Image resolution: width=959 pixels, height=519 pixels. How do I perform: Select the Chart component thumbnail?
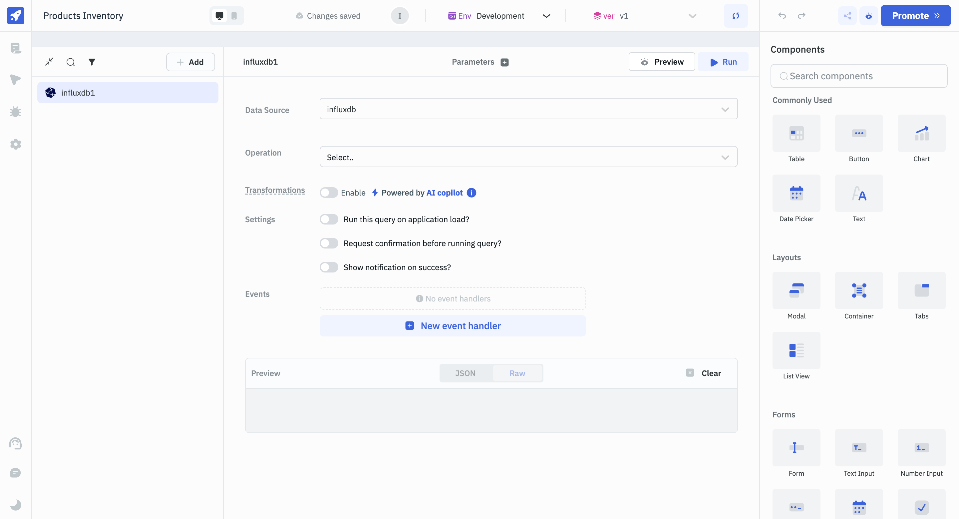(x=921, y=133)
